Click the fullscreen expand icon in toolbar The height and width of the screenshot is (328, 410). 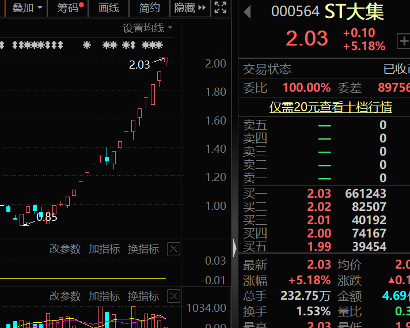pos(220,8)
